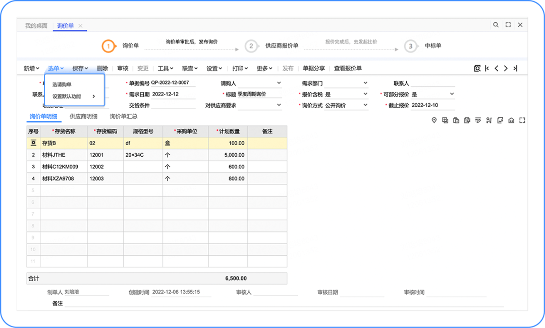Switch to the 供应商明细 tab
This screenshot has width=545, height=328.
(83, 117)
